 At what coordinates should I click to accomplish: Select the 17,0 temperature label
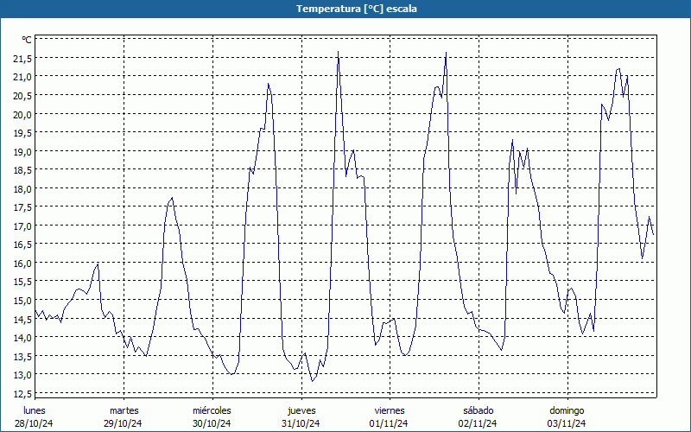(x=22, y=226)
